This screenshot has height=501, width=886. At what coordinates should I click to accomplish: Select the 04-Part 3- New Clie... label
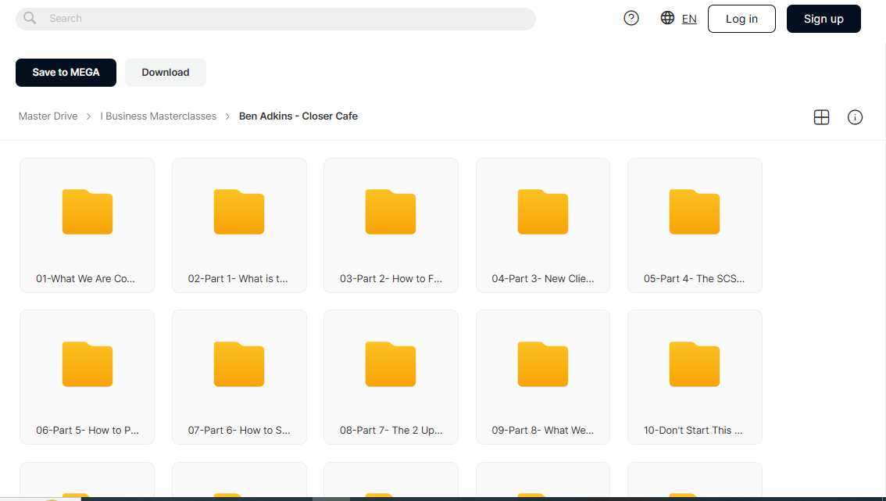click(x=543, y=279)
